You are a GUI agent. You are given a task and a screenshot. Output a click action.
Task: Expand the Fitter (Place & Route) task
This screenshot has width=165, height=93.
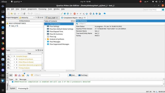(14, 62)
